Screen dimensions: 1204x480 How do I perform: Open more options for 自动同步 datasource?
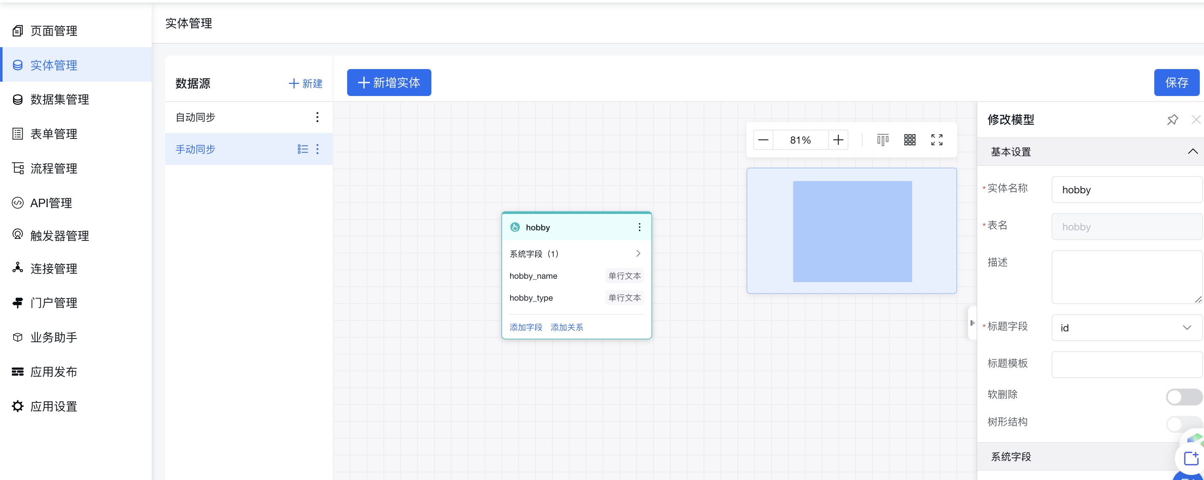click(x=317, y=117)
